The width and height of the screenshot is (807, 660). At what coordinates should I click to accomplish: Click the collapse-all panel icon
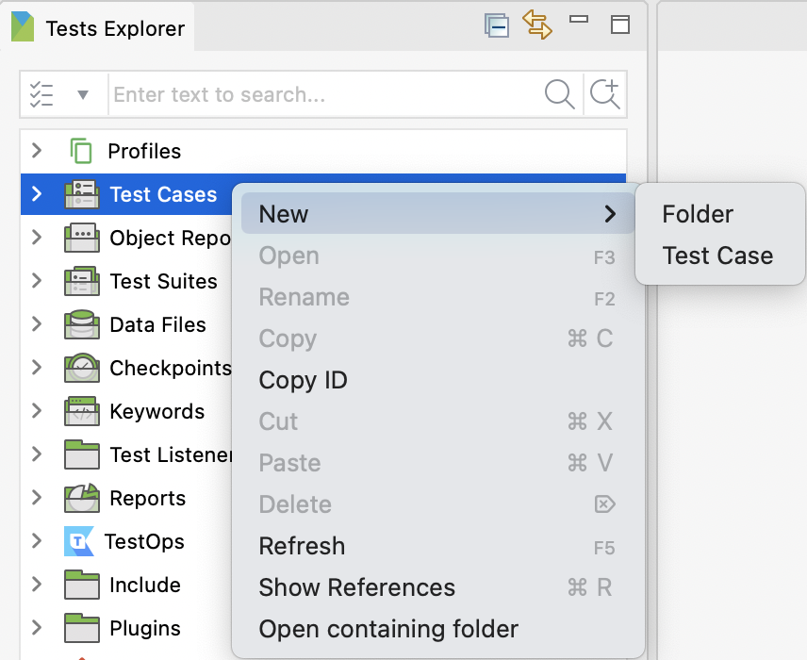coord(497,25)
